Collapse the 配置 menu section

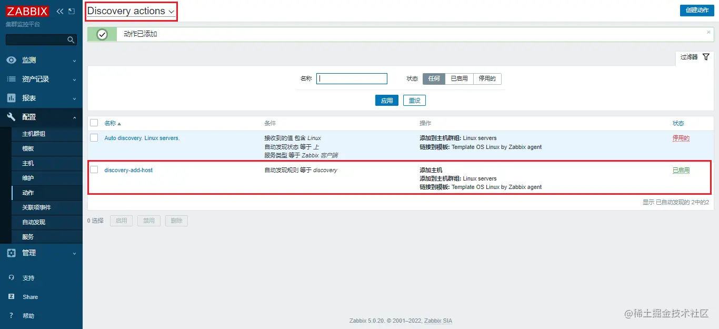tap(41, 117)
